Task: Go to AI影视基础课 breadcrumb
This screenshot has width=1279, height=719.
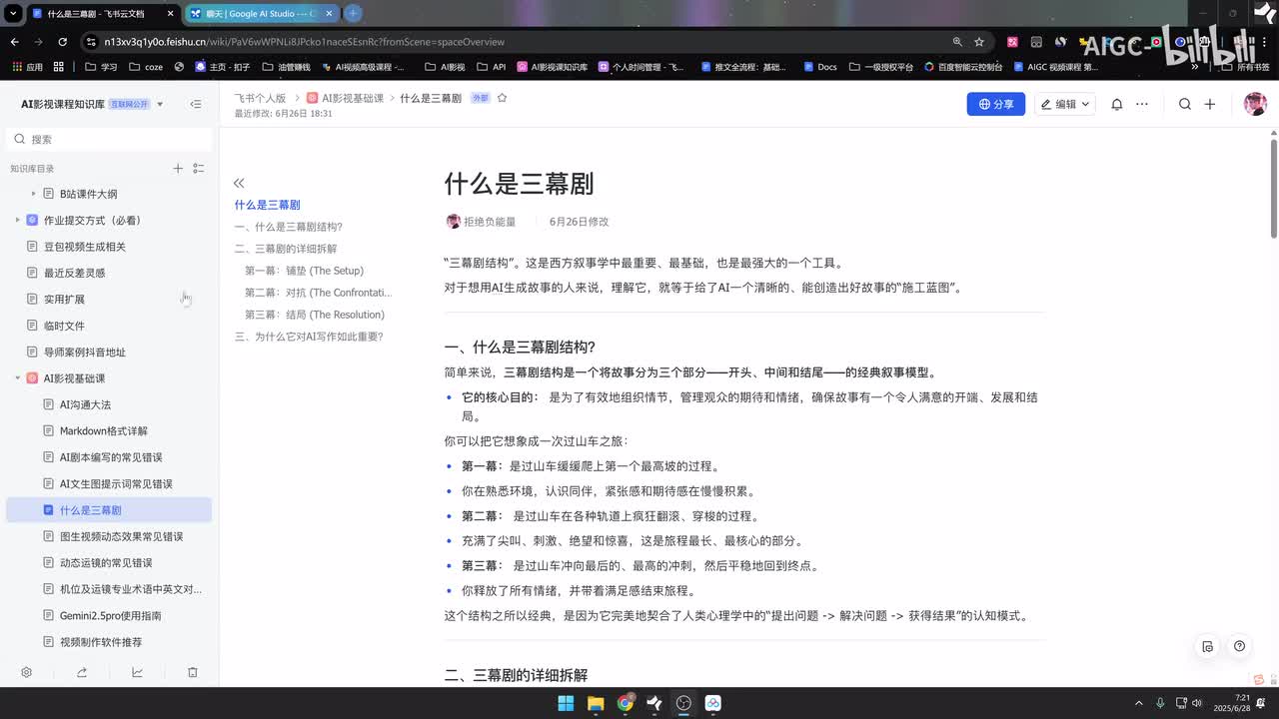Action: point(345,98)
